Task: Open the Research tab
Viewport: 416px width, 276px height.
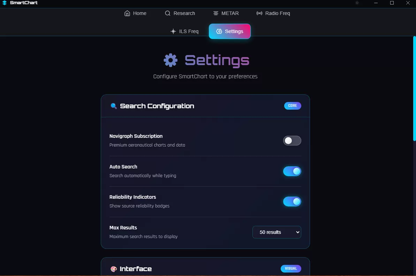Action: point(180,13)
